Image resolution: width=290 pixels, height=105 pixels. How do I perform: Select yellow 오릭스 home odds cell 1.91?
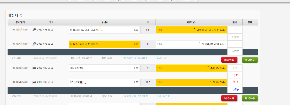(104, 44)
